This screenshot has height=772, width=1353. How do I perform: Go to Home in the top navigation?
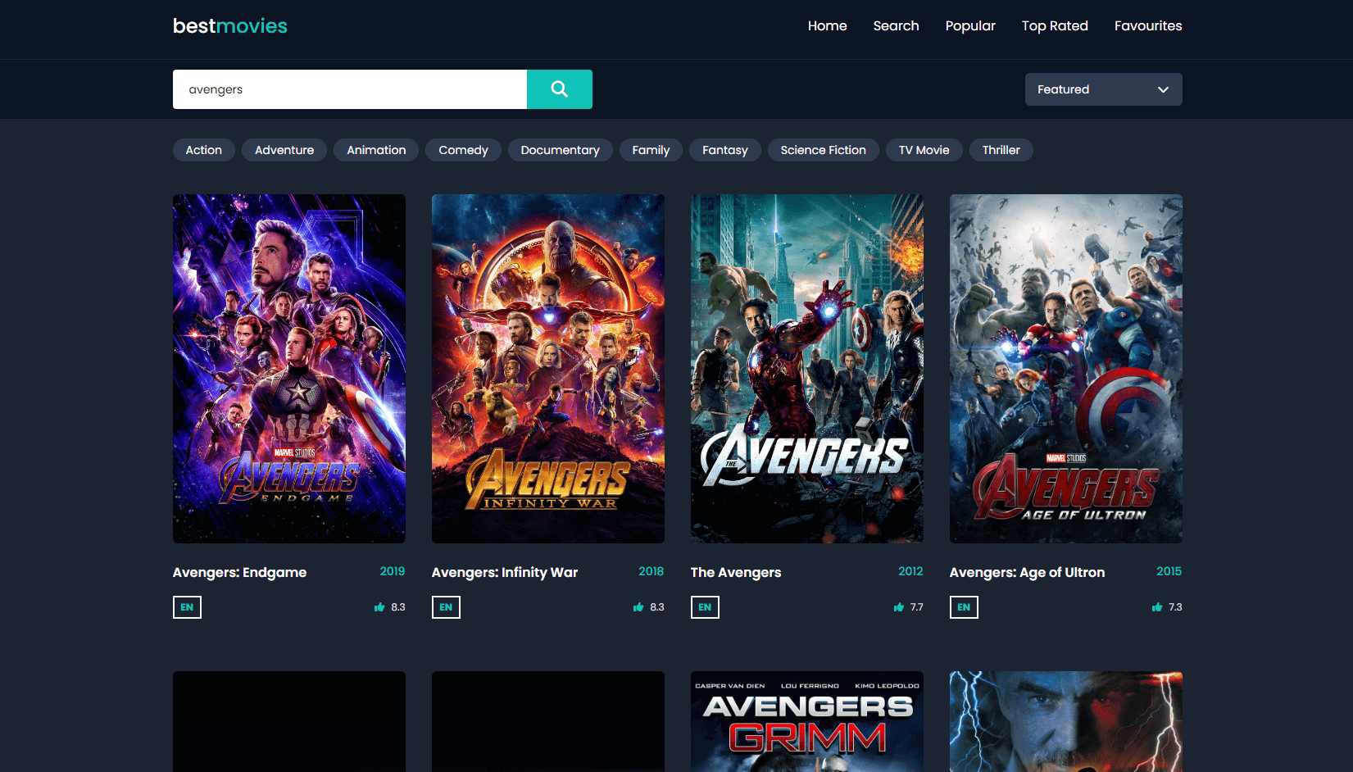coord(827,26)
